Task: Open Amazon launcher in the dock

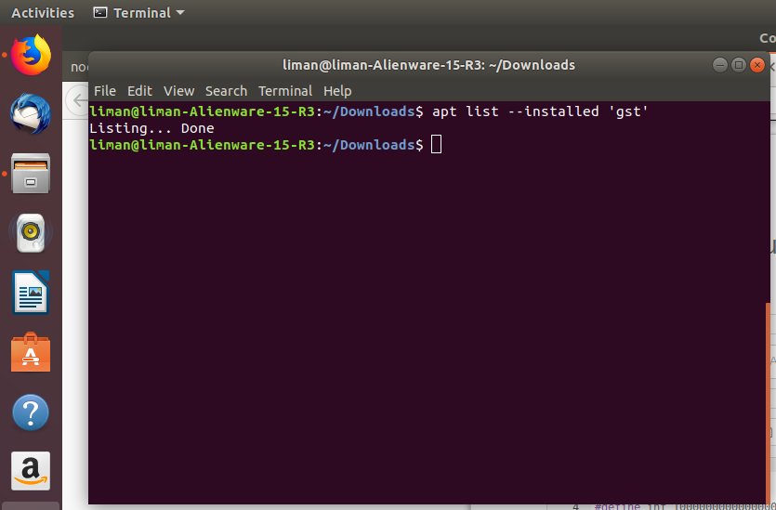Action: point(31,471)
